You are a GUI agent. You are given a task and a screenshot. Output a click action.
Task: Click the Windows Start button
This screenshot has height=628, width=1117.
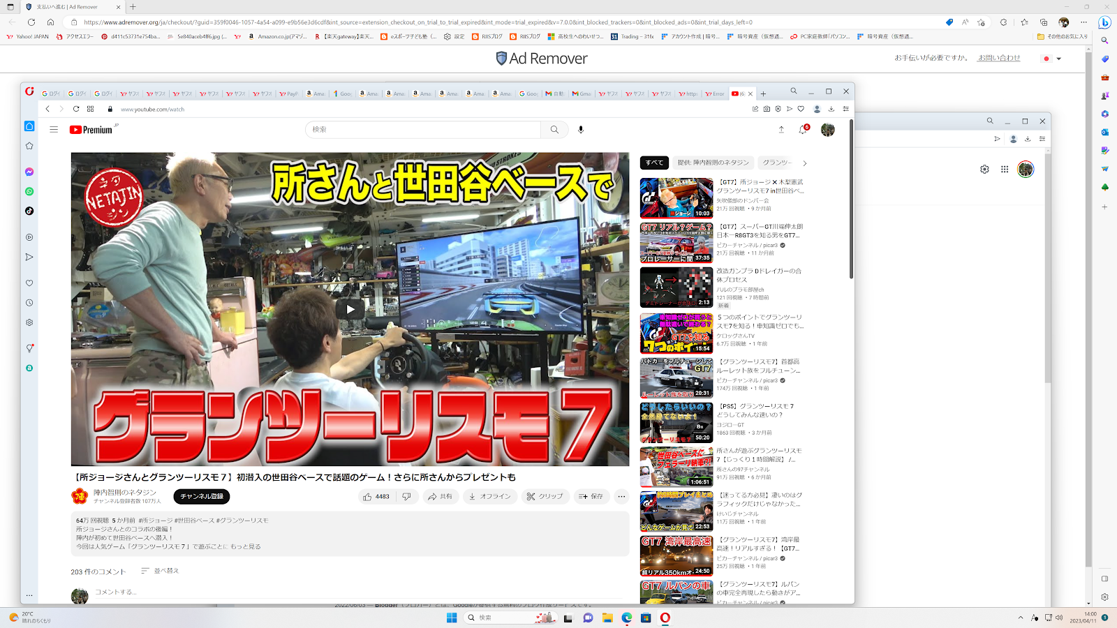[x=452, y=618]
